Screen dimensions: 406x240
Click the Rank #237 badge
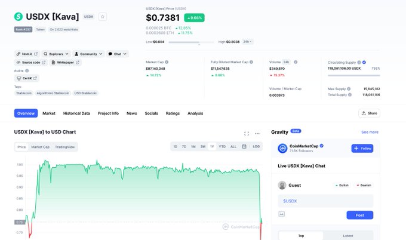pos(23,29)
